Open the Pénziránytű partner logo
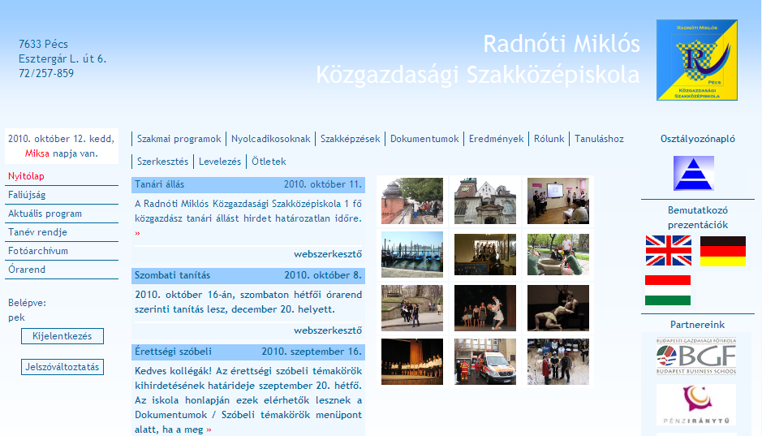762x436 pixels. (696, 404)
